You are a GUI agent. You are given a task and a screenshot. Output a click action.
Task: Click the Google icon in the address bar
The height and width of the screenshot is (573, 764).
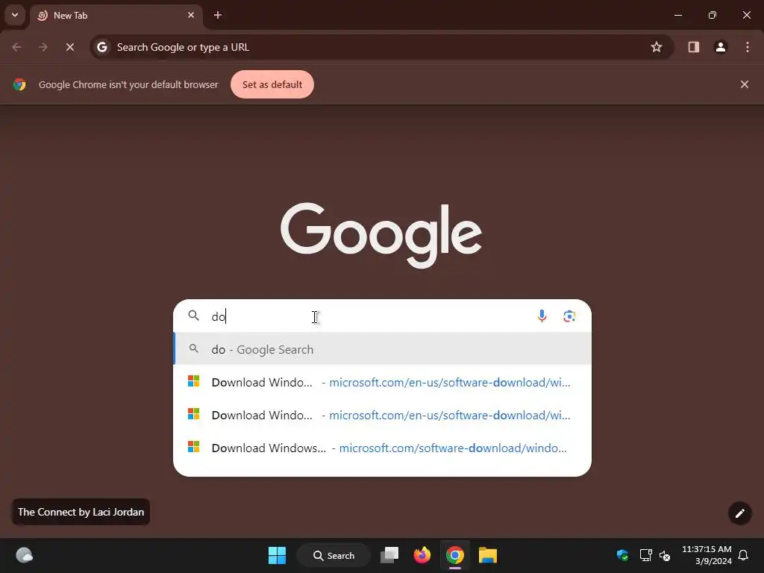(x=101, y=47)
